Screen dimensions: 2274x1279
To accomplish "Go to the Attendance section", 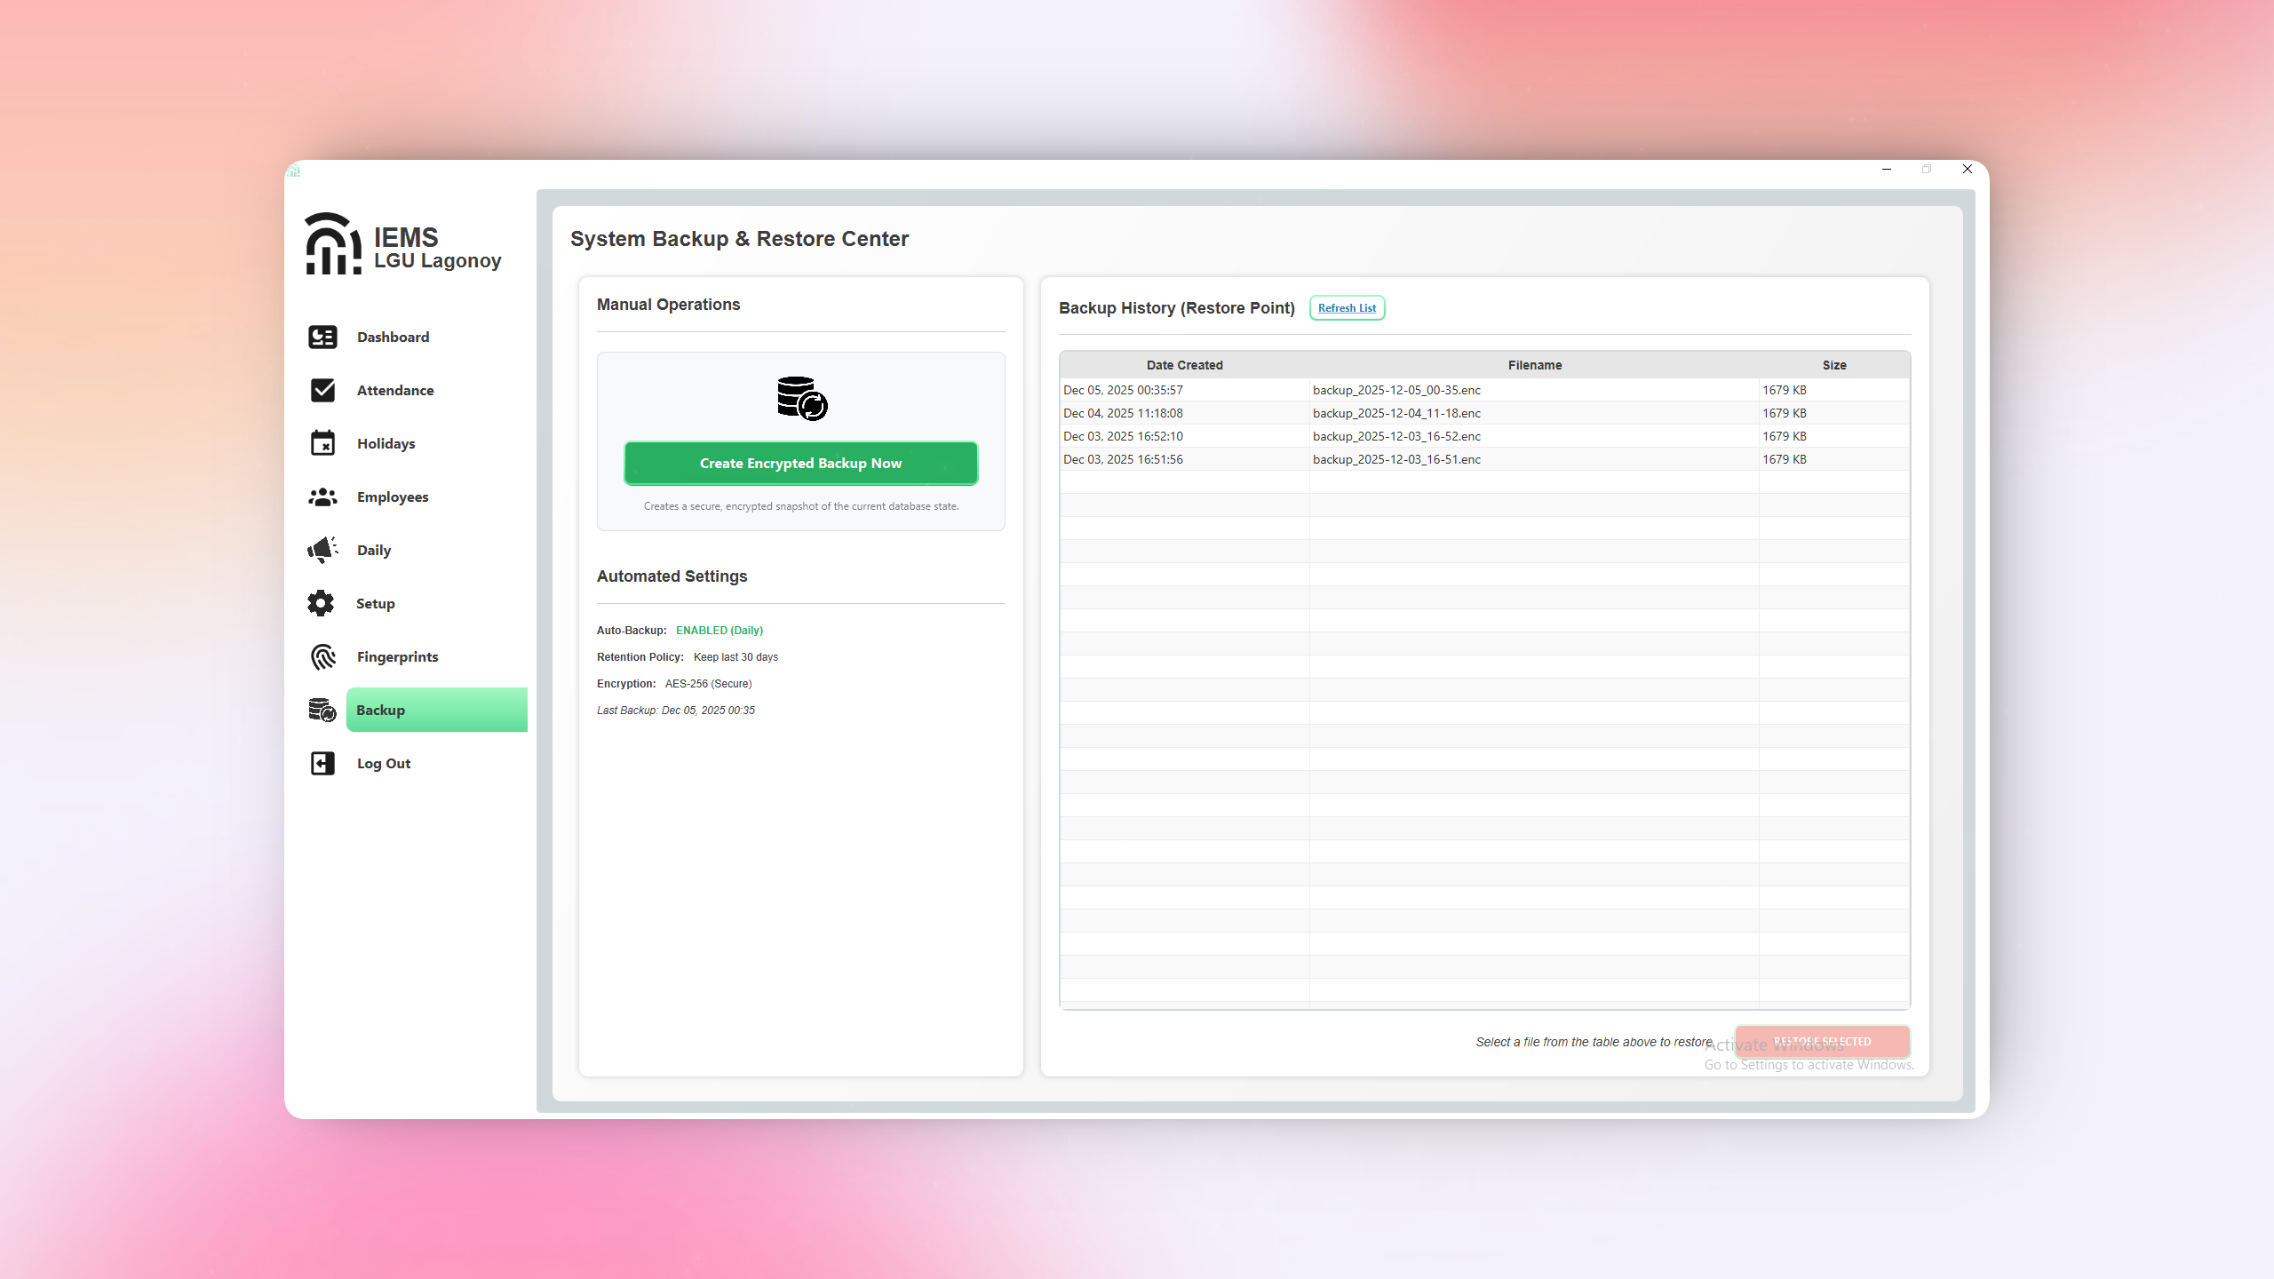I will point(395,391).
